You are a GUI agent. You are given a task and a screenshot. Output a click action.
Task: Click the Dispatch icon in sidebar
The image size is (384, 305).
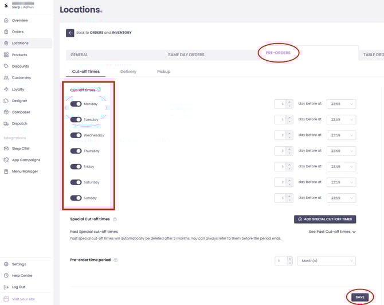pos(6,123)
